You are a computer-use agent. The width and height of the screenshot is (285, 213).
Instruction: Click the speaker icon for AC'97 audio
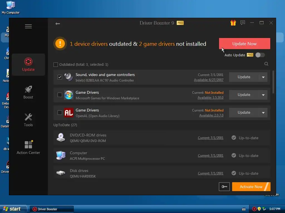pos(68,77)
